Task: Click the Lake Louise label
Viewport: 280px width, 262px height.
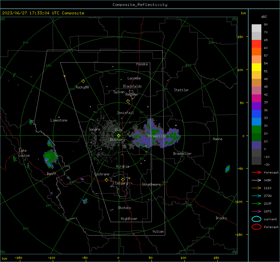Action: (x=24, y=153)
